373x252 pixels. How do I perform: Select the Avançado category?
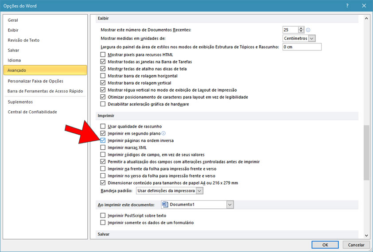coord(45,70)
